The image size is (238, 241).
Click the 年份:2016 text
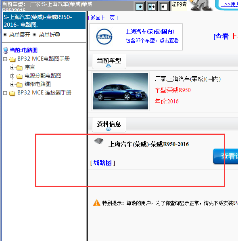point(167,101)
